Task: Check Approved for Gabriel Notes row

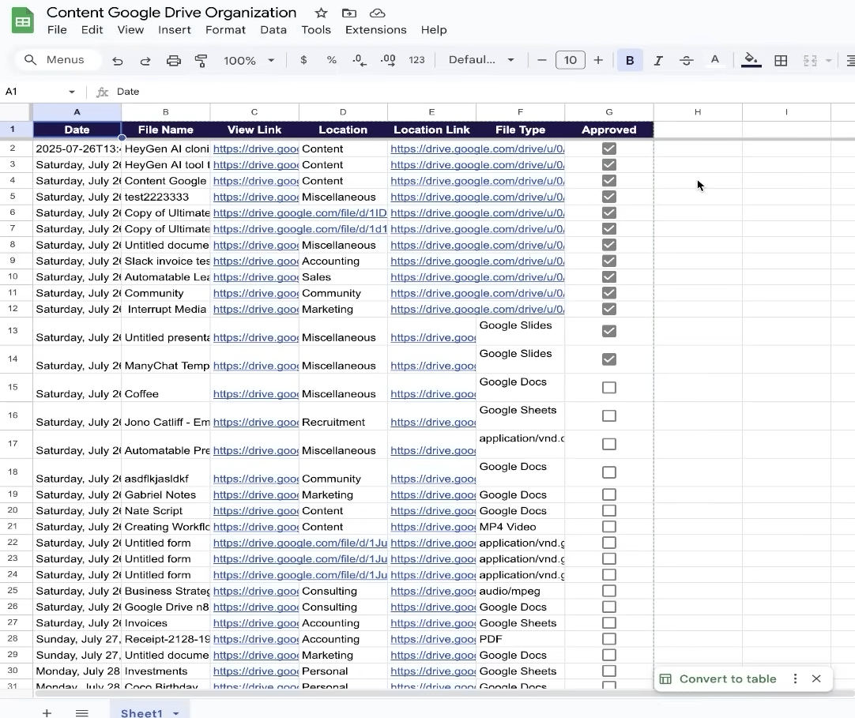Action: coord(609,494)
